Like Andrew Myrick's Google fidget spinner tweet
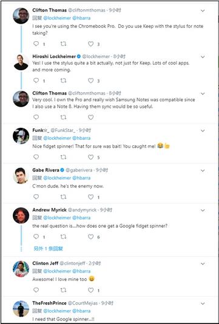 [x=90, y=237]
